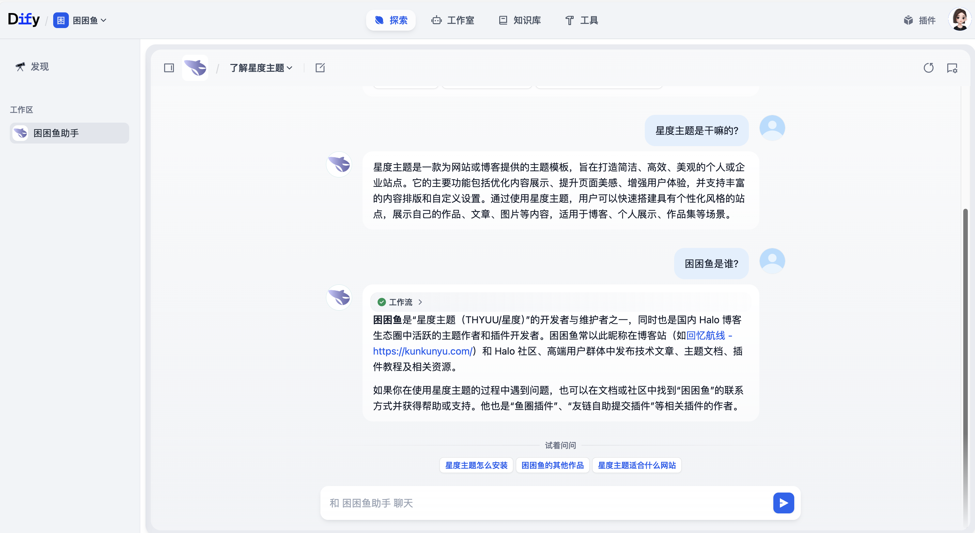Image resolution: width=975 pixels, height=533 pixels.
Task: Open the 工具 tab
Action: (581, 20)
